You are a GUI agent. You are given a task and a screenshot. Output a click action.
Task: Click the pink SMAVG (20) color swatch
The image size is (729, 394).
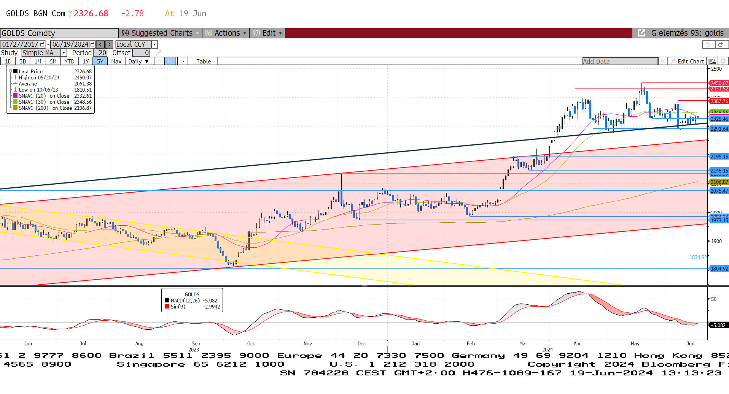click(15, 96)
